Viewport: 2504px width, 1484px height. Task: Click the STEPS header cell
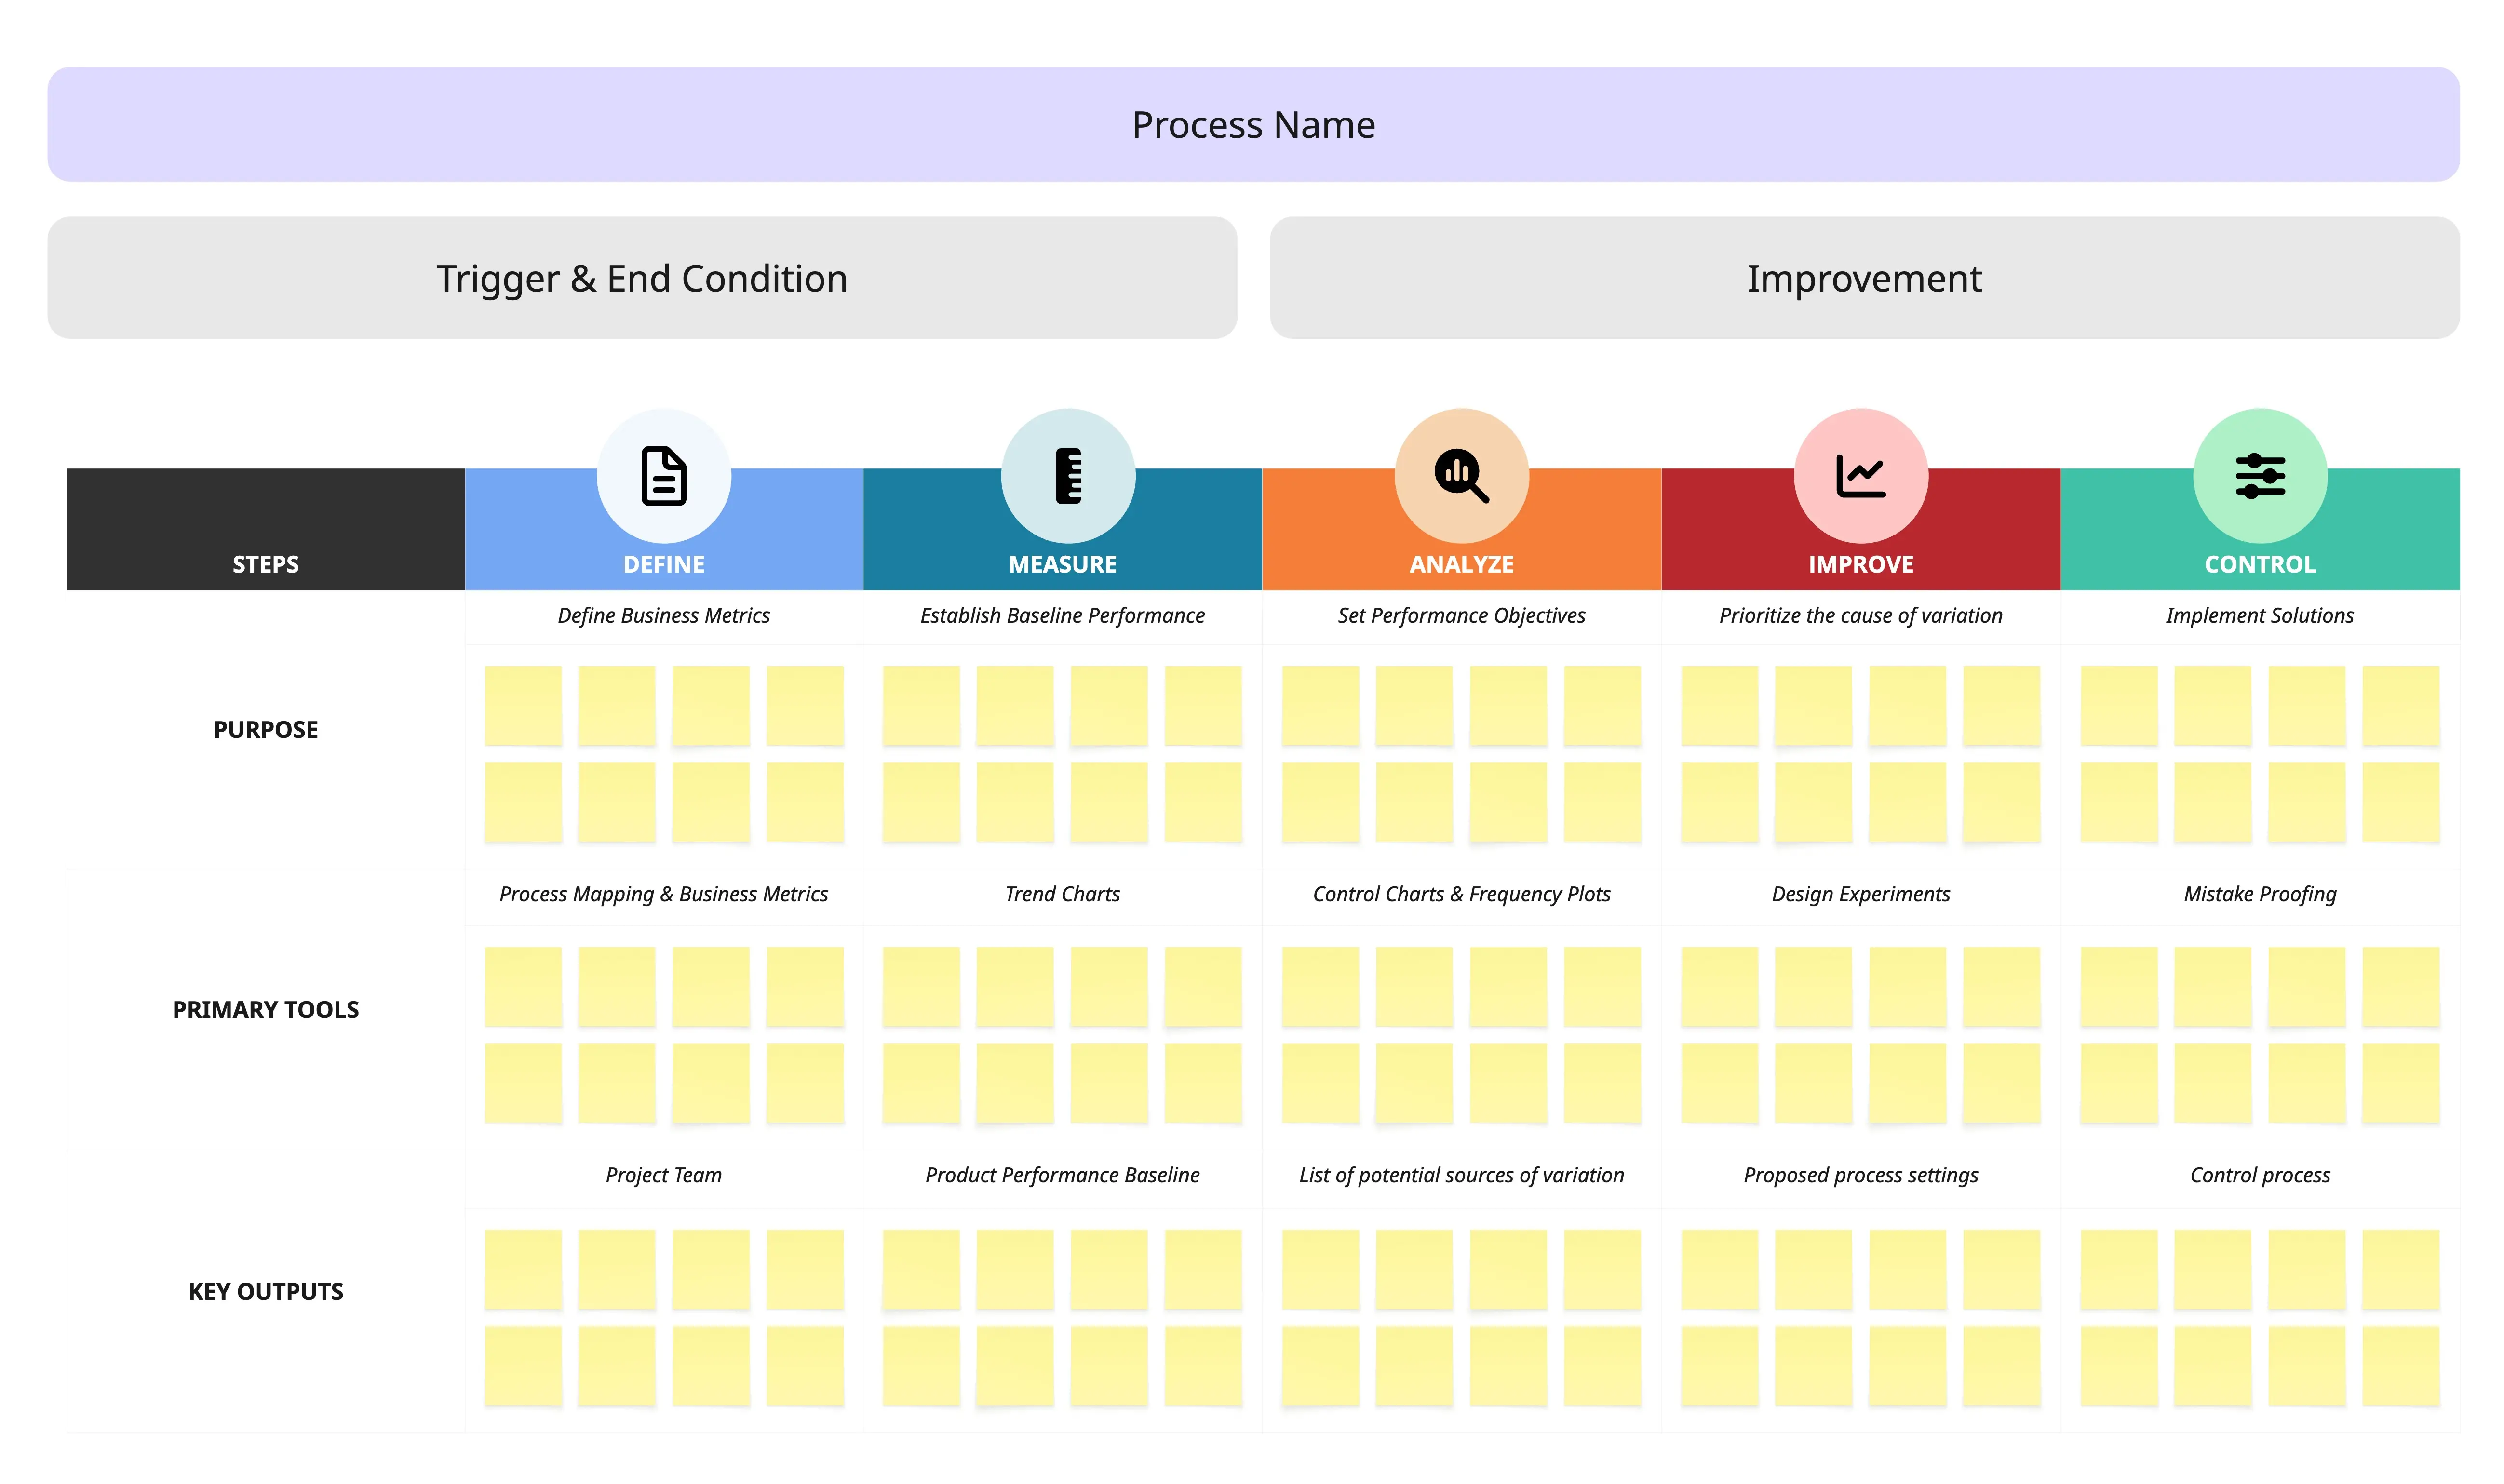pyautogui.click(x=266, y=564)
